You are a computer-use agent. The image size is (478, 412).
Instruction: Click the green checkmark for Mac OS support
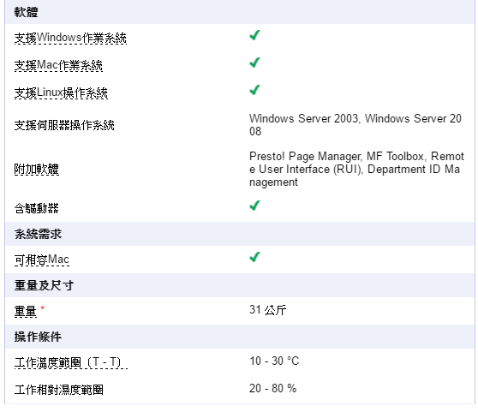[255, 63]
